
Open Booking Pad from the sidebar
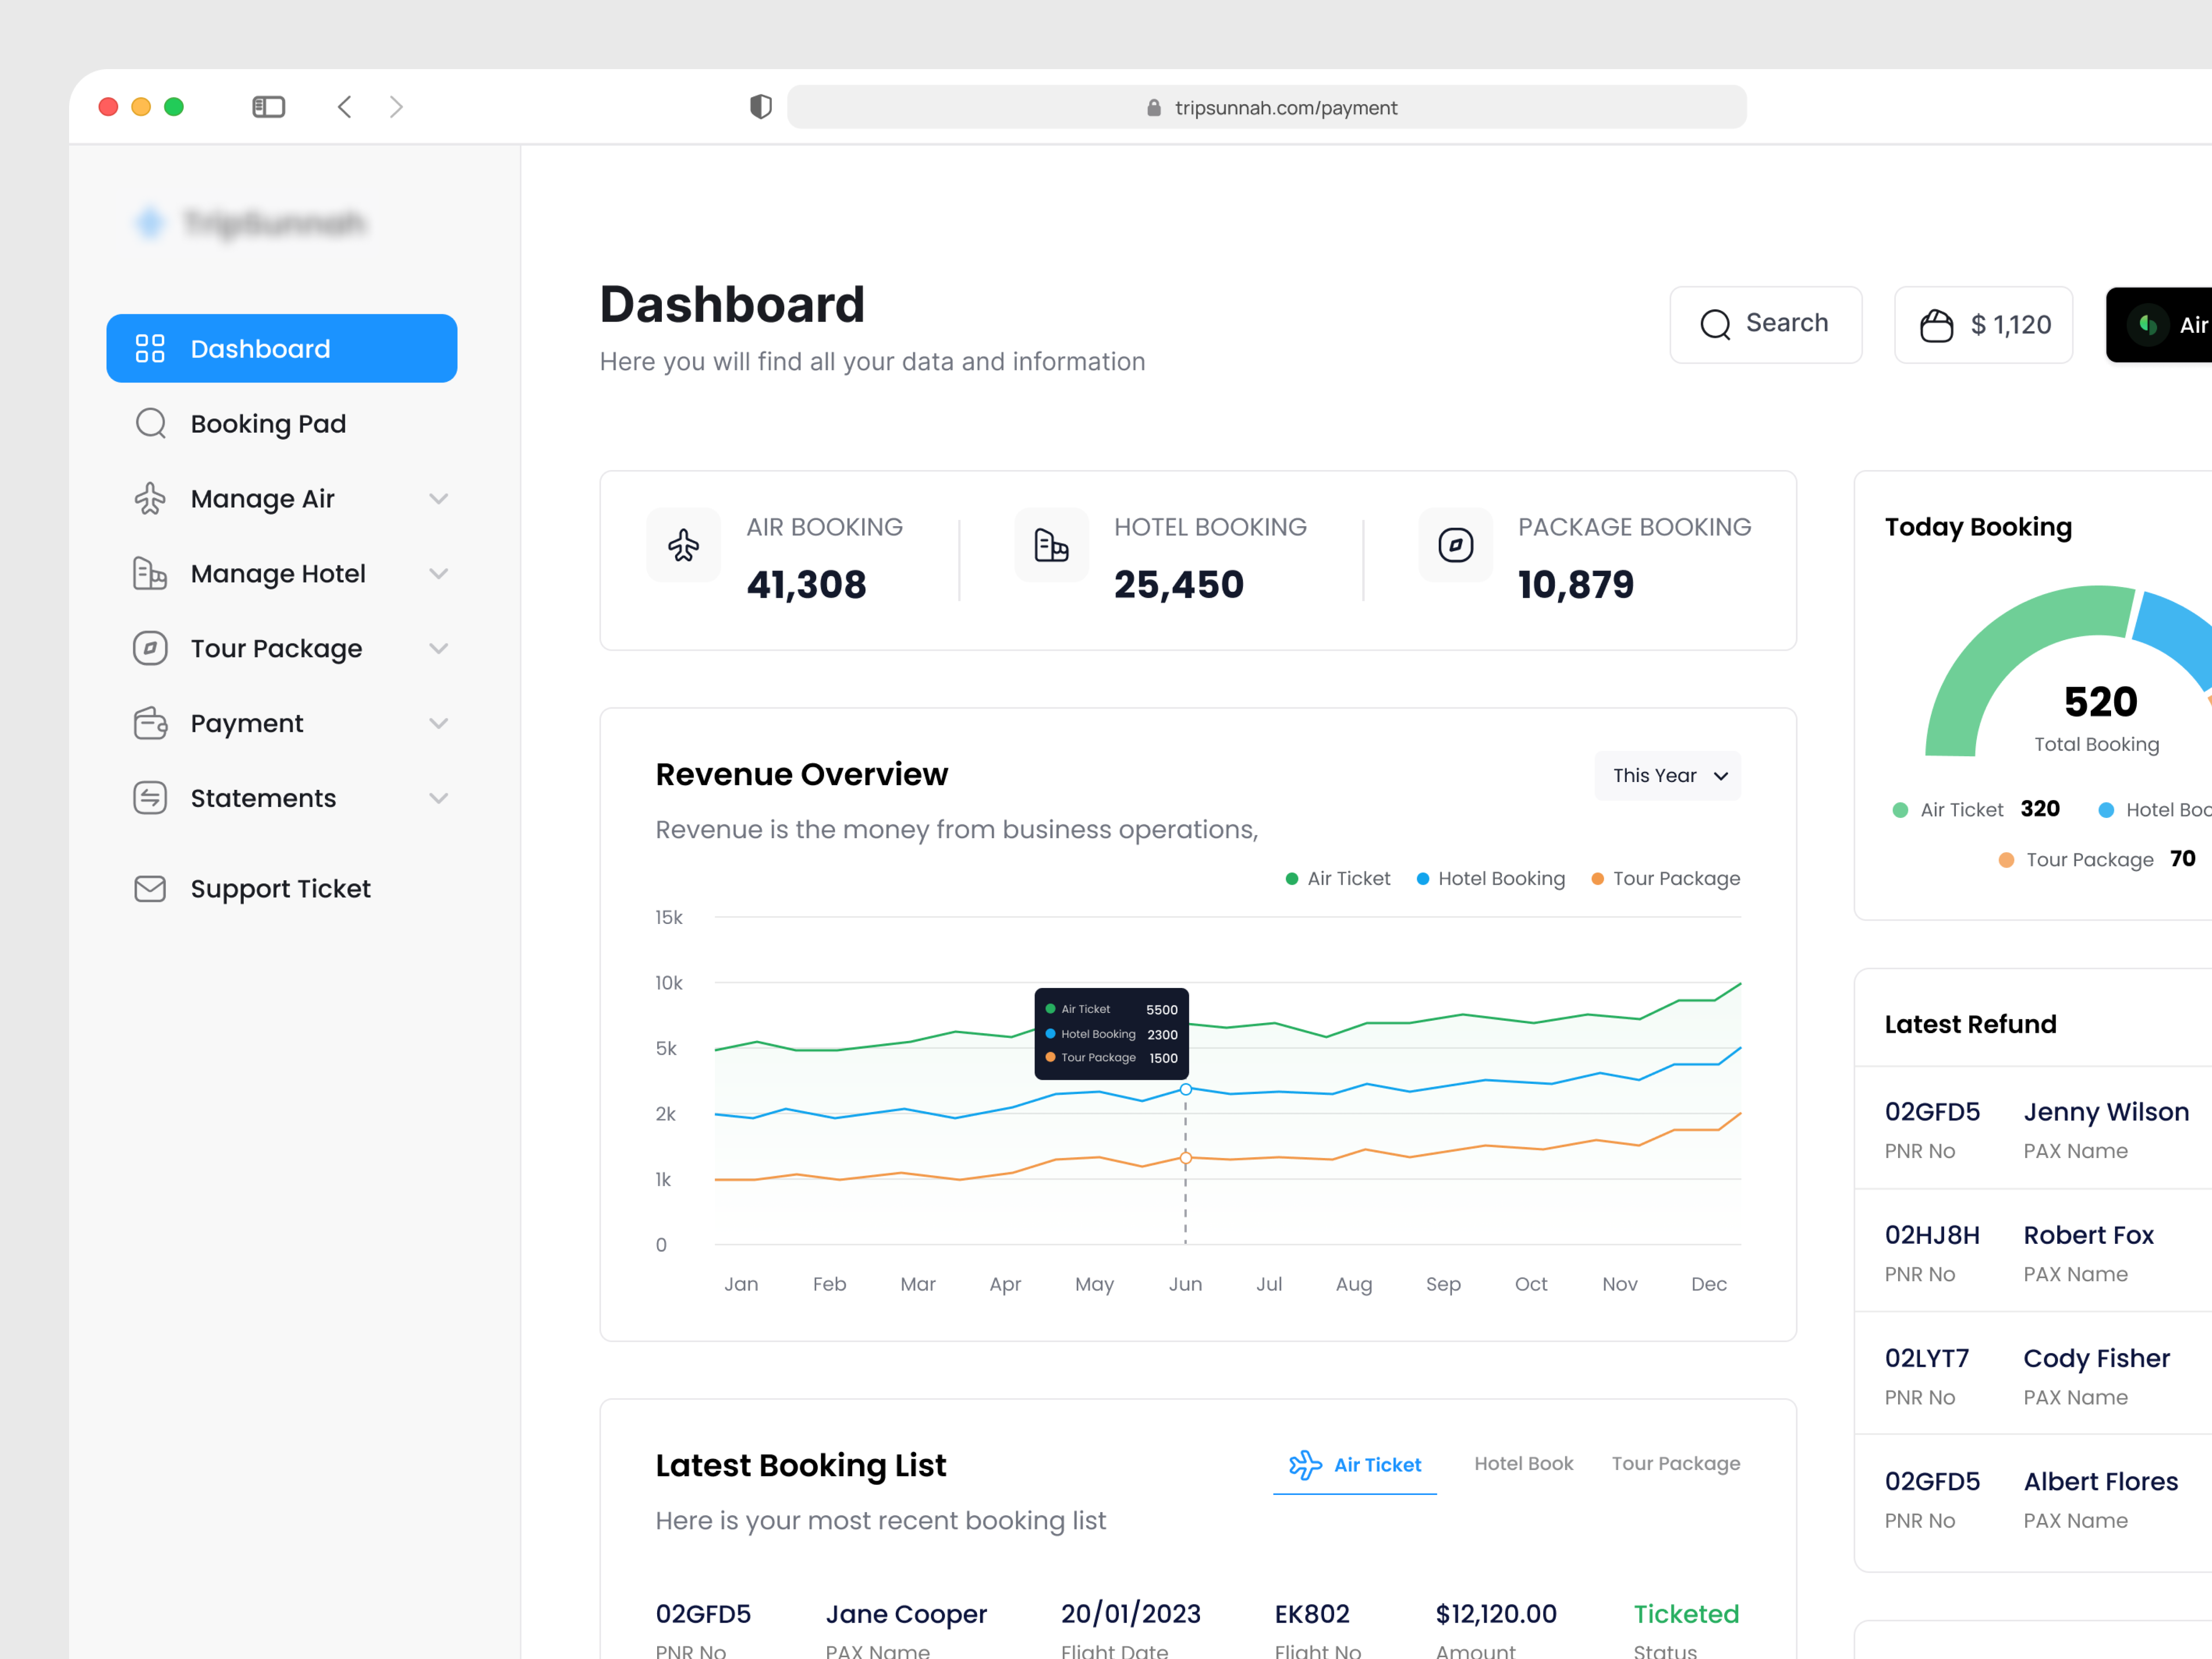[267, 423]
